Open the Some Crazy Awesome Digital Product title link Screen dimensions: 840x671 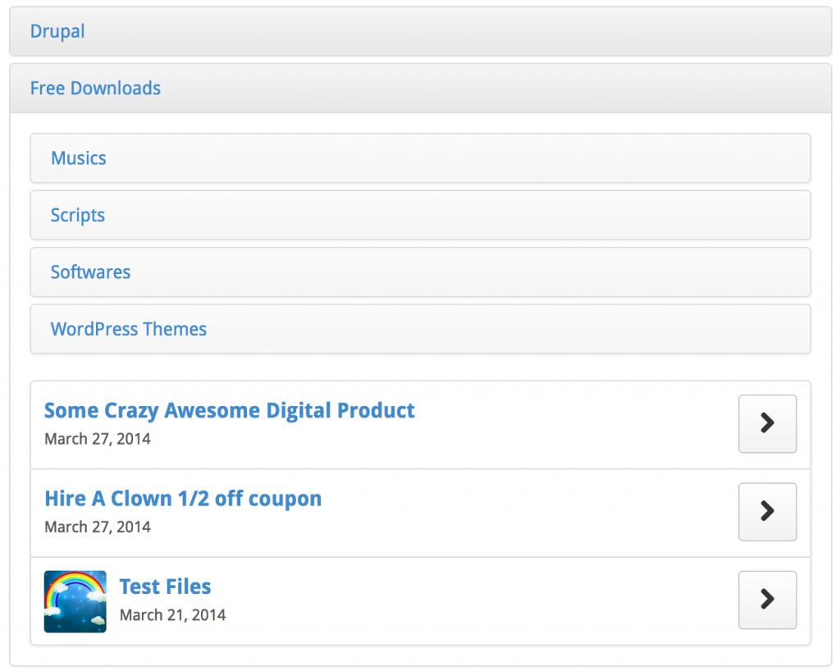point(230,410)
